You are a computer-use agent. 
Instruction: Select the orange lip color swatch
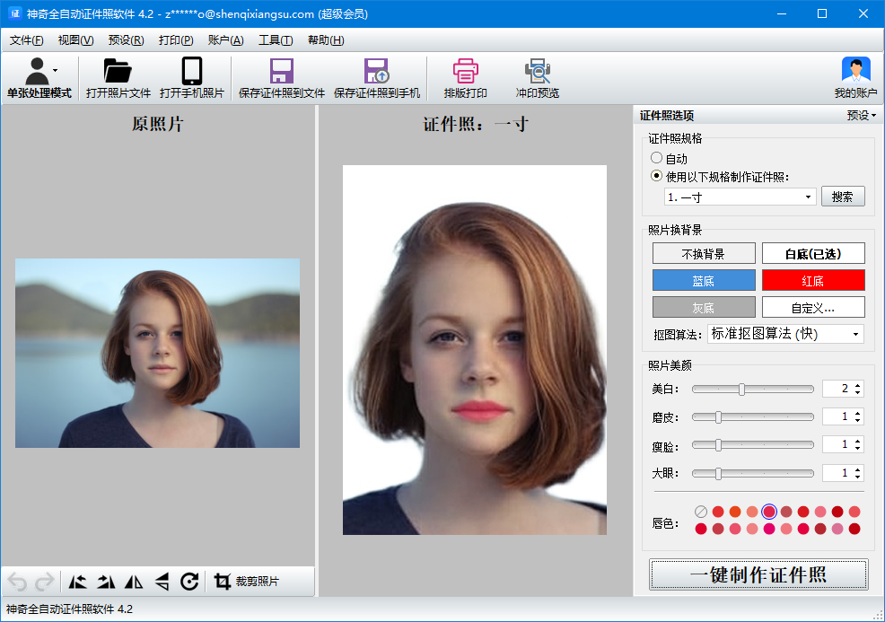(x=735, y=512)
